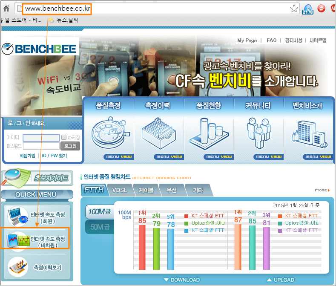Click the 커뮤니티 menu heading
Screen dimensions: 336x286
pos(258,105)
